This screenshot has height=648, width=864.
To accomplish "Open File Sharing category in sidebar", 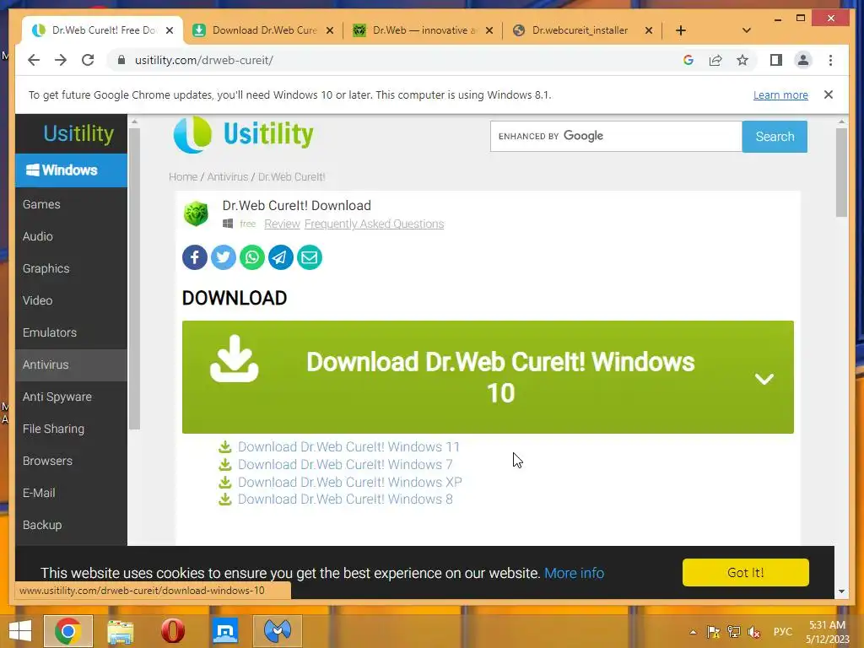I will pyautogui.click(x=71, y=429).
